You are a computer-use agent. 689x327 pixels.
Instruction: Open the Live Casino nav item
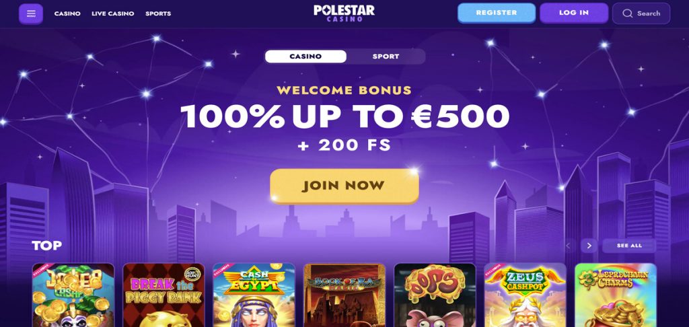pyautogui.click(x=112, y=13)
